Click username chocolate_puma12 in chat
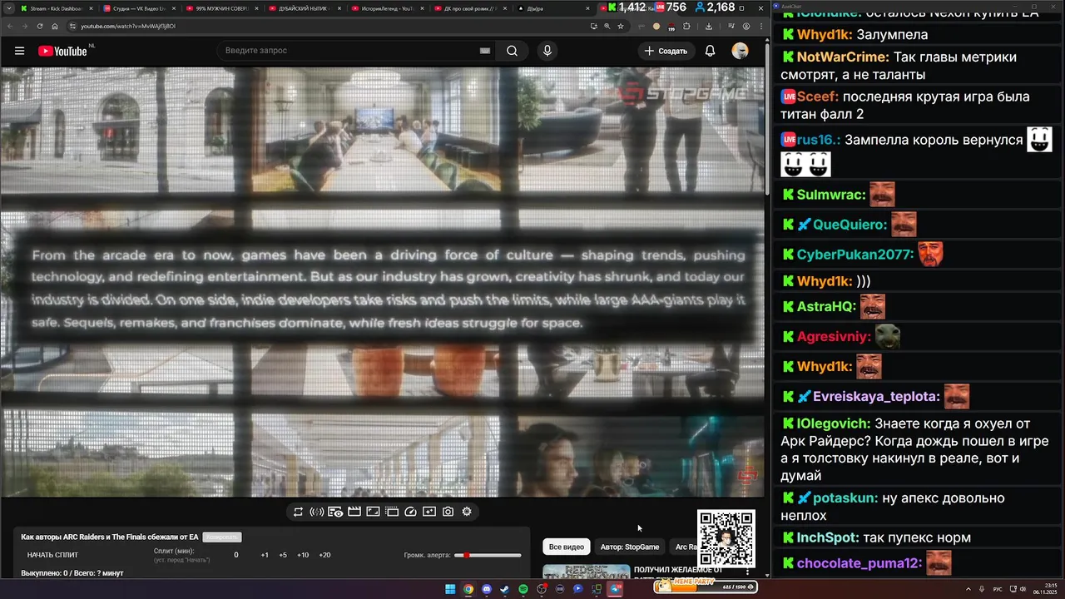 [859, 563]
